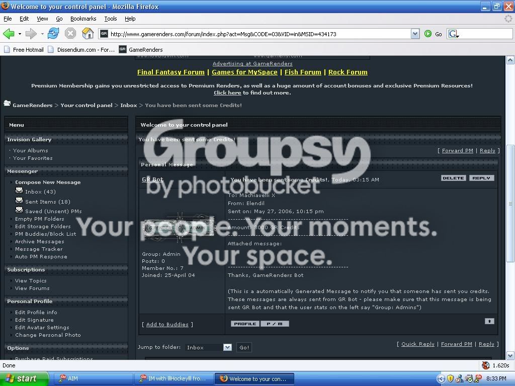This screenshot has width=515, height=386.
Task: Click in the URL address field
Action: (260, 34)
